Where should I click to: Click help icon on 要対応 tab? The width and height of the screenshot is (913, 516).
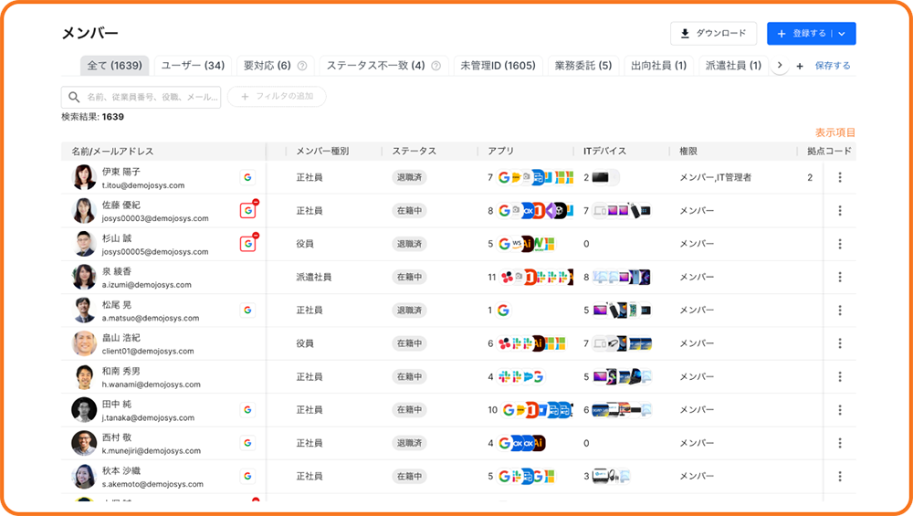301,66
